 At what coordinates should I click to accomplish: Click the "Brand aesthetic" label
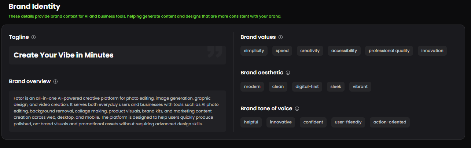262,73
